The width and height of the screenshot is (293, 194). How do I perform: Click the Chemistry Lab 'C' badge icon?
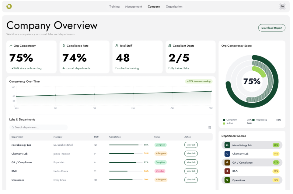pos(227,154)
